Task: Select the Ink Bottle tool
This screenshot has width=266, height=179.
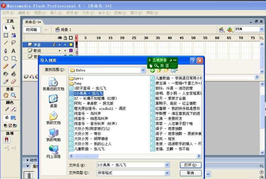Action: coord(6,74)
